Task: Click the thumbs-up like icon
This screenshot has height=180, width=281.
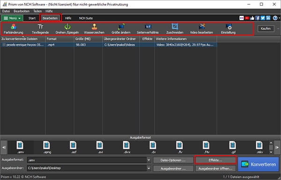Action: [x=252, y=18]
